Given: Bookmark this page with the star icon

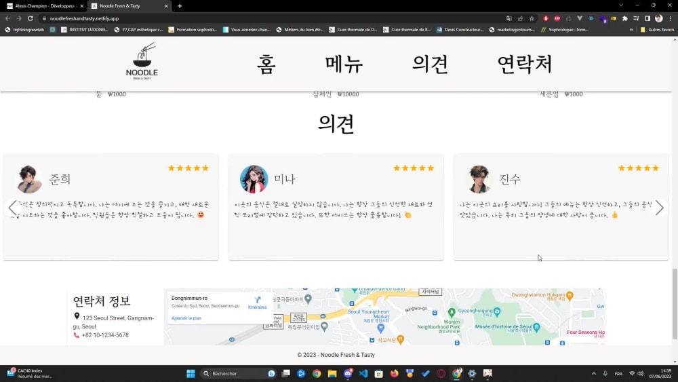Looking at the screenshot, I should [x=532, y=18].
